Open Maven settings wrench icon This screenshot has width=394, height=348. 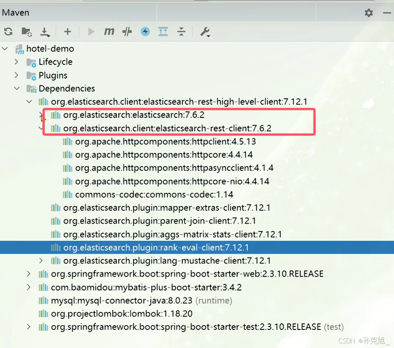click(x=205, y=32)
